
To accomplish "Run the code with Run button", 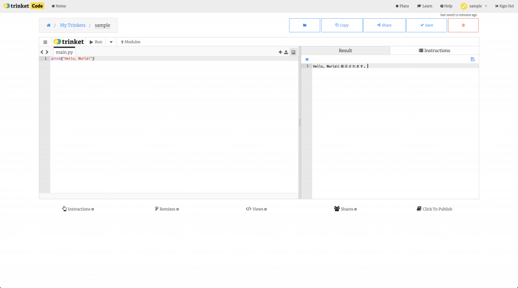I will click(96, 42).
